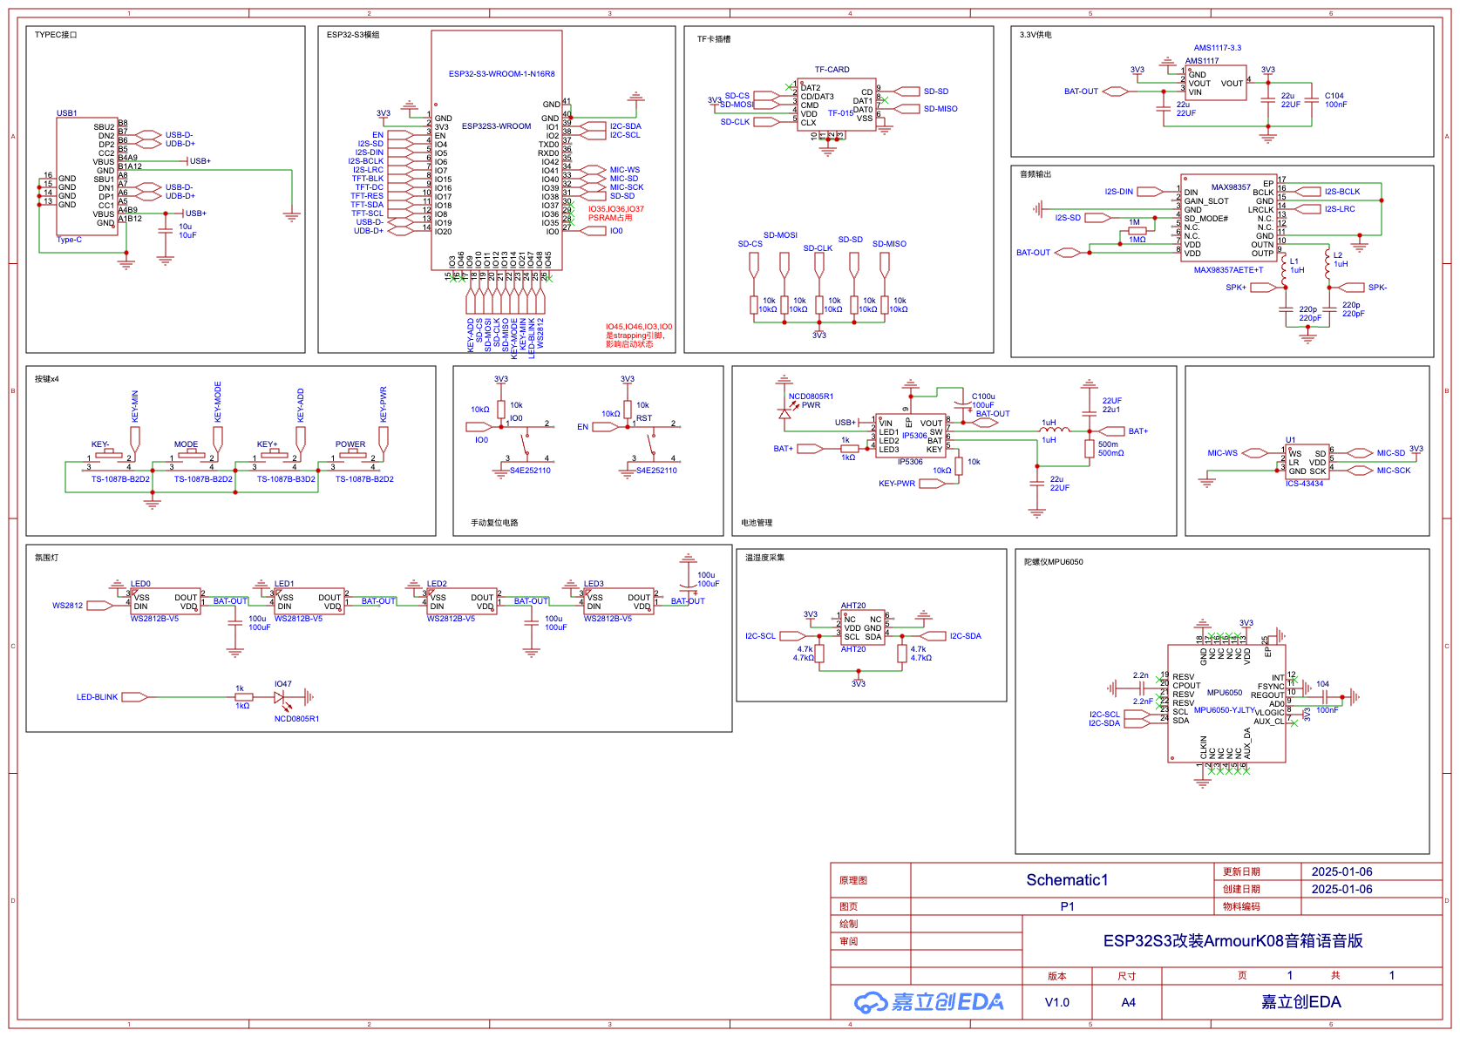Screen dimensions: 1460x1037
Task: Click the A4 size cell
Action: tap(1128, 1002)
